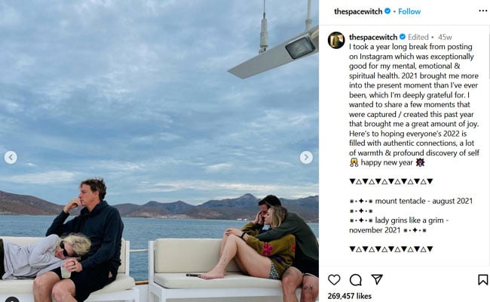This screenshot has height=302, width=490.
Task: Open the three-dot more options menu
Action: 482,11
